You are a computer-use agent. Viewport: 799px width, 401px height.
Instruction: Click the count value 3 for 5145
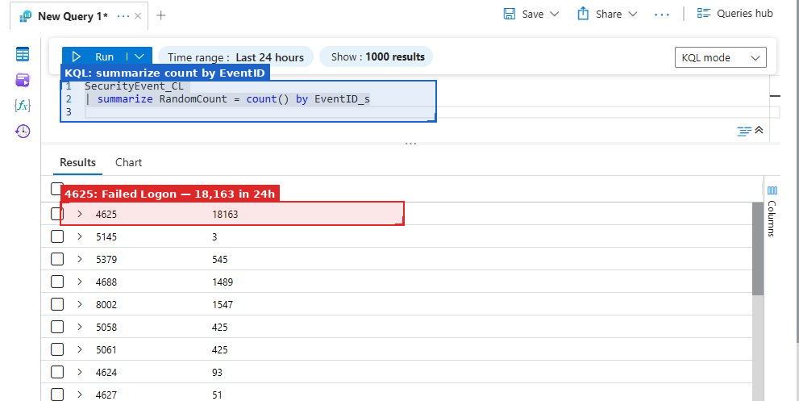214,236
